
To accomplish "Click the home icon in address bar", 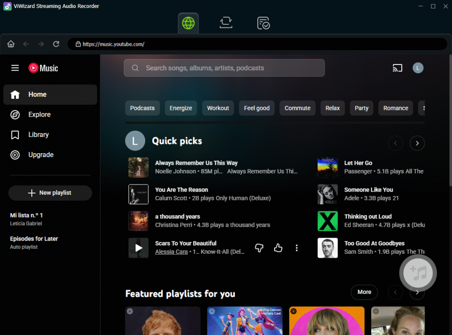I will pos(11,44).
